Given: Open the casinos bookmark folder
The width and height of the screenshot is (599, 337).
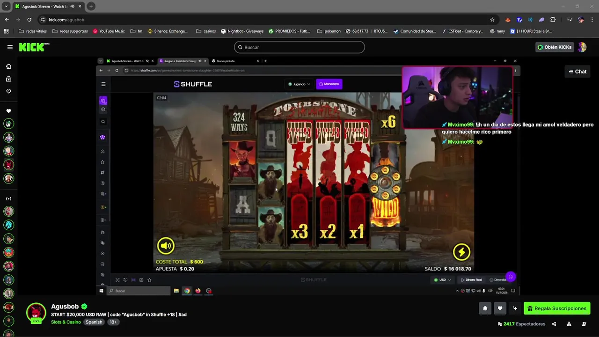Looking at the screenshot, I should [206, 31].
